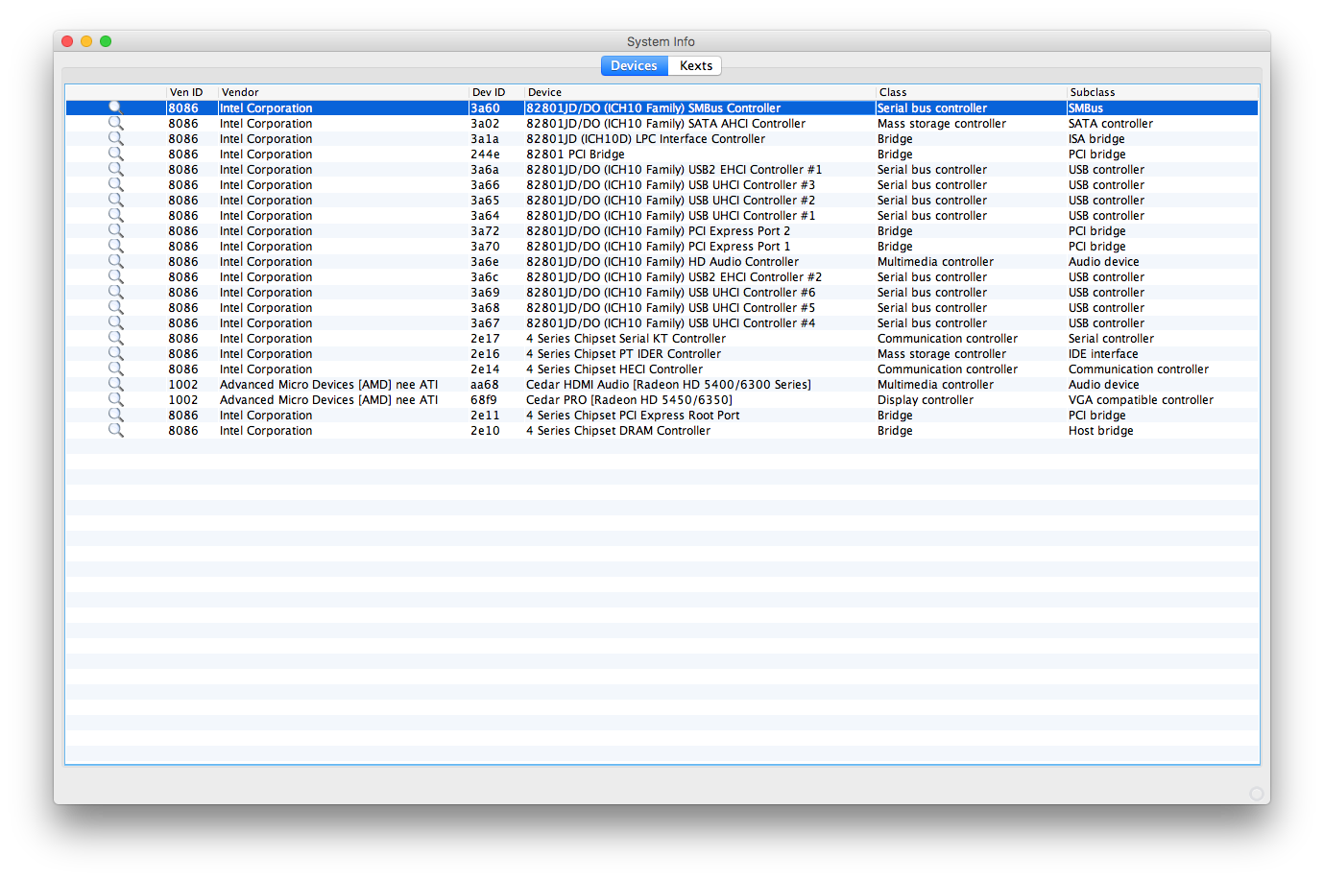Look up Cedar HDMI Audio with its magnifier
This screenshot has height=881, width=1324.
[116, 385]
